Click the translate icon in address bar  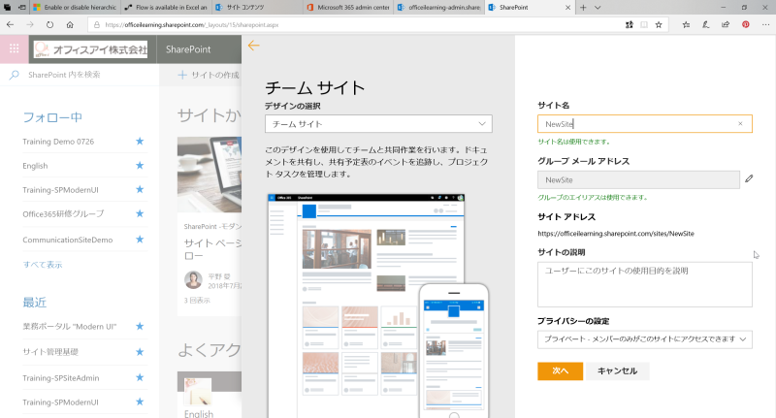[629, 25]
